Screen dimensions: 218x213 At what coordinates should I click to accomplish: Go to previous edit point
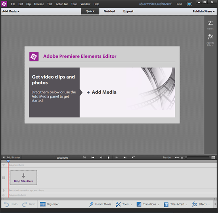tap(93, 157)
